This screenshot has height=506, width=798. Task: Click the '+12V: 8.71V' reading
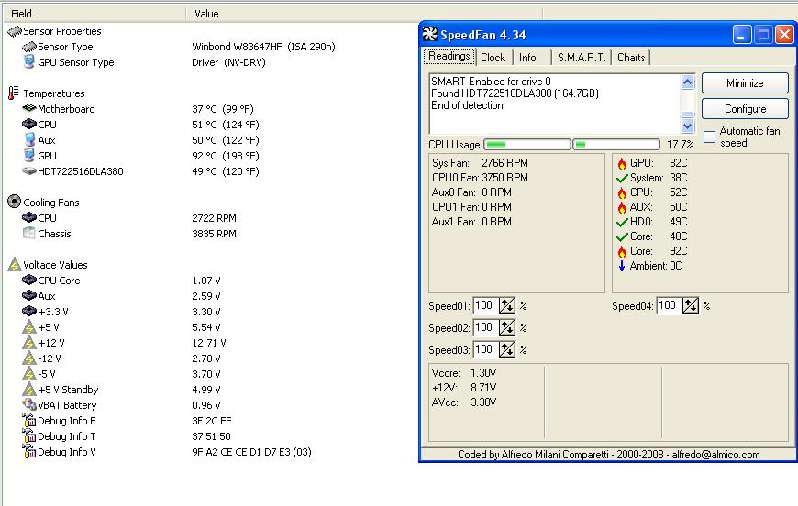tap(464, 388)
